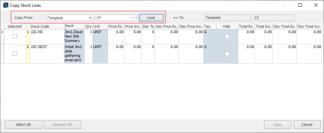The image size is (324, 133).
Task: Click UNIT cell in J2C.NS27 row
Action: (x=100, y=54)
